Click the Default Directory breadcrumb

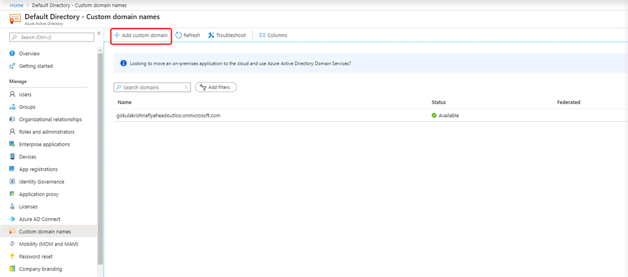click(80, 6)
